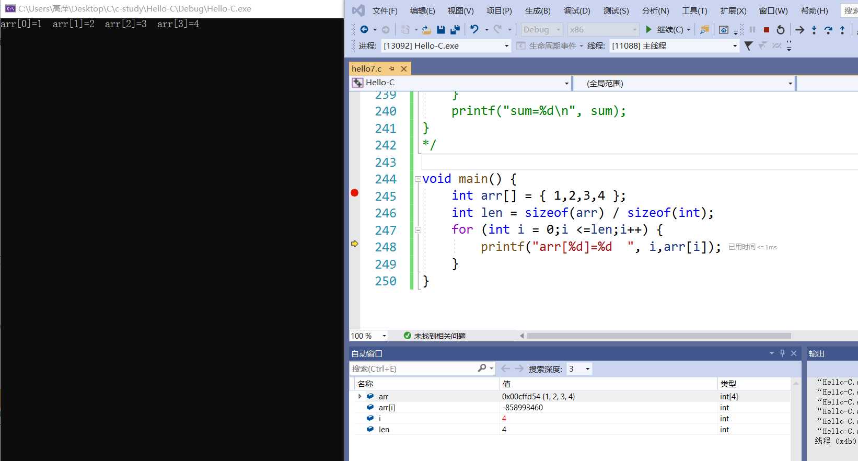Click the editor horizontal scrollbar
858x461 pixels.
[x=658, y=336]
